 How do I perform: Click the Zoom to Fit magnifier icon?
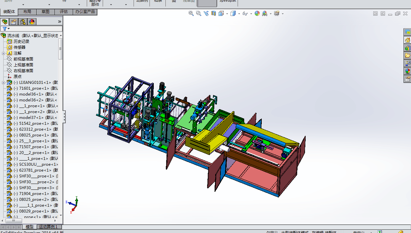(191, 13)
